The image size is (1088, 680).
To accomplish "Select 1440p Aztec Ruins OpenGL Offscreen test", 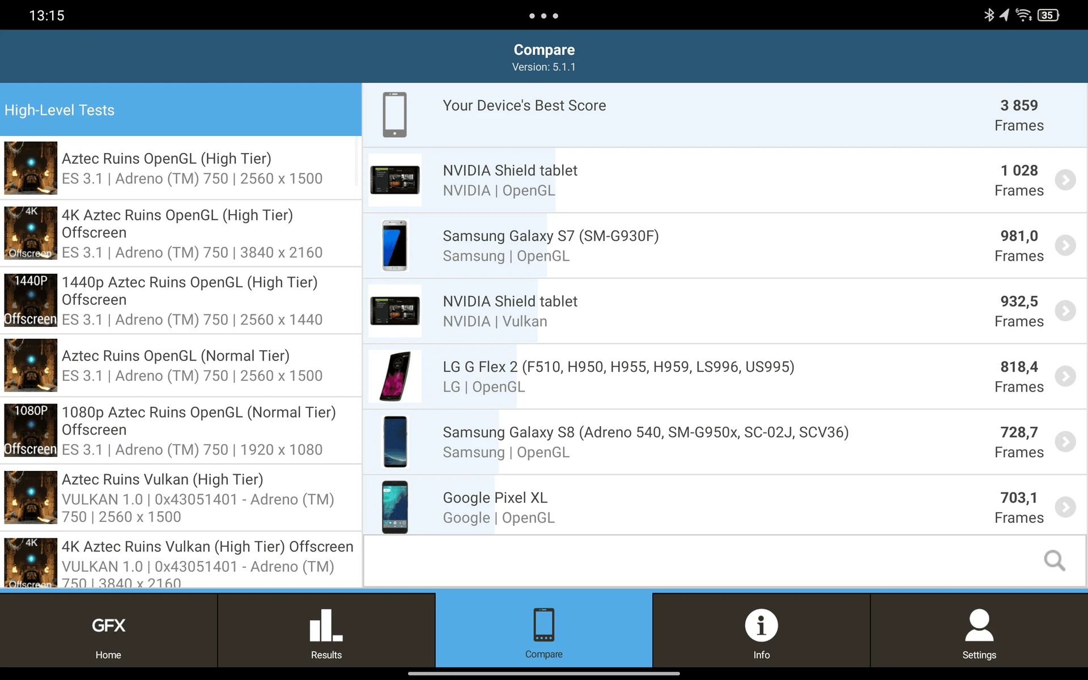I will [181, 301].
